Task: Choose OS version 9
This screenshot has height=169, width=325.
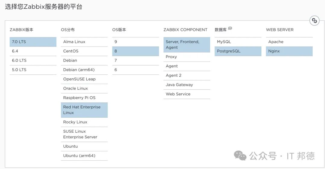Action: [135, 42]
